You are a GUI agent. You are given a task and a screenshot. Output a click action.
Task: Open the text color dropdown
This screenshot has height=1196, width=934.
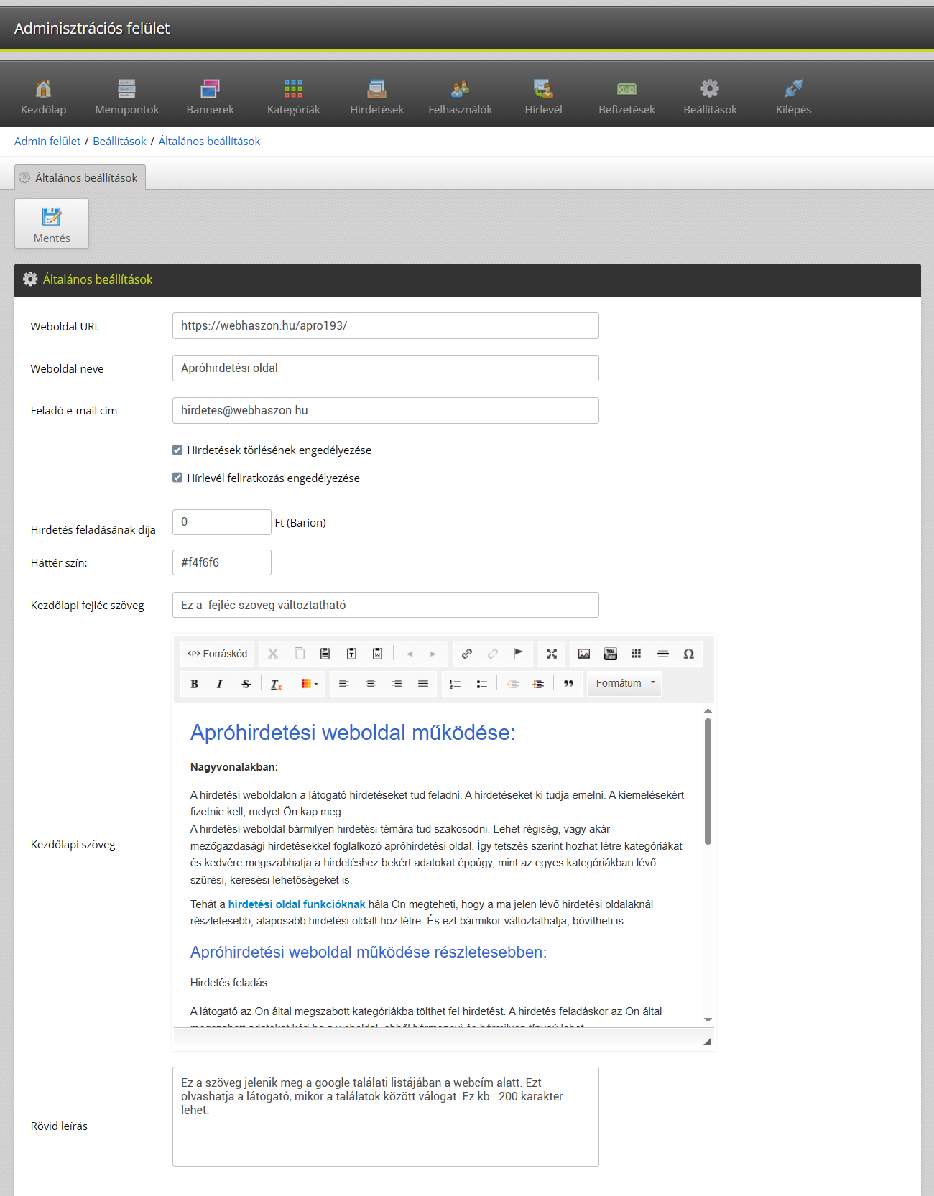coord(310,684)
